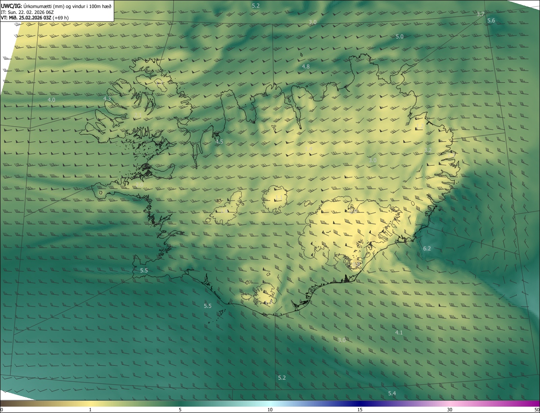Viewport: 540px width, 413px height.
Task: Click the 4.1 value label
Action: (x=399, y=333)
